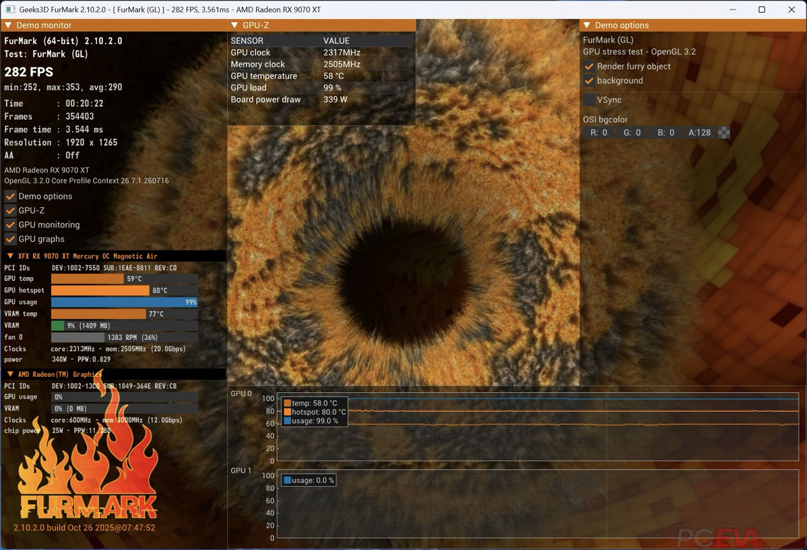
Task: Click the build Oct 26 2025 version text
Action: pyautogui.click(x=84, y=528)
